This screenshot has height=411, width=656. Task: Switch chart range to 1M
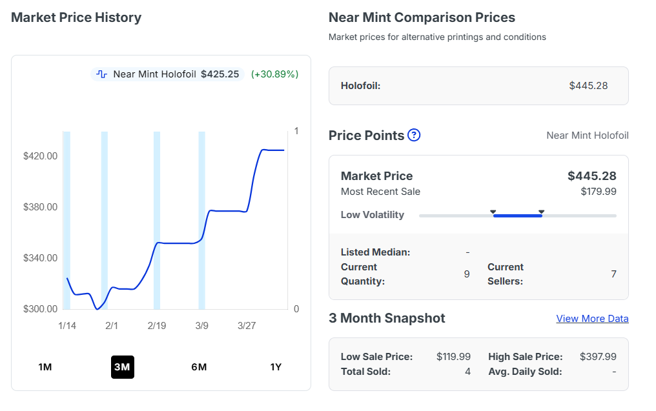click(45, 367)
